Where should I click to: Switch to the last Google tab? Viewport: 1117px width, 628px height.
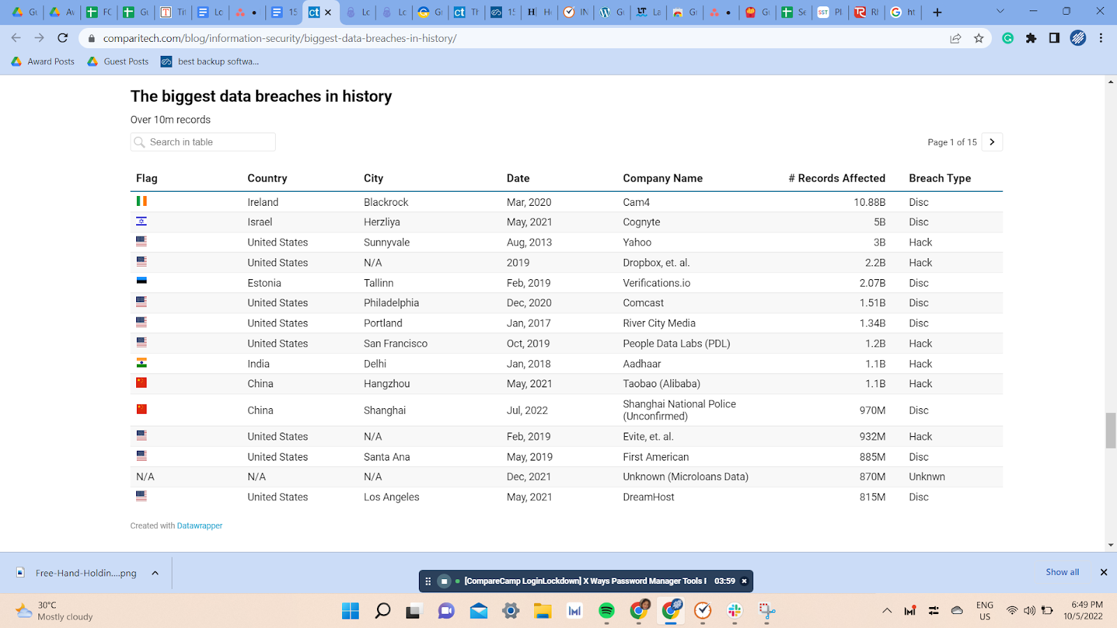coord(903,12)
